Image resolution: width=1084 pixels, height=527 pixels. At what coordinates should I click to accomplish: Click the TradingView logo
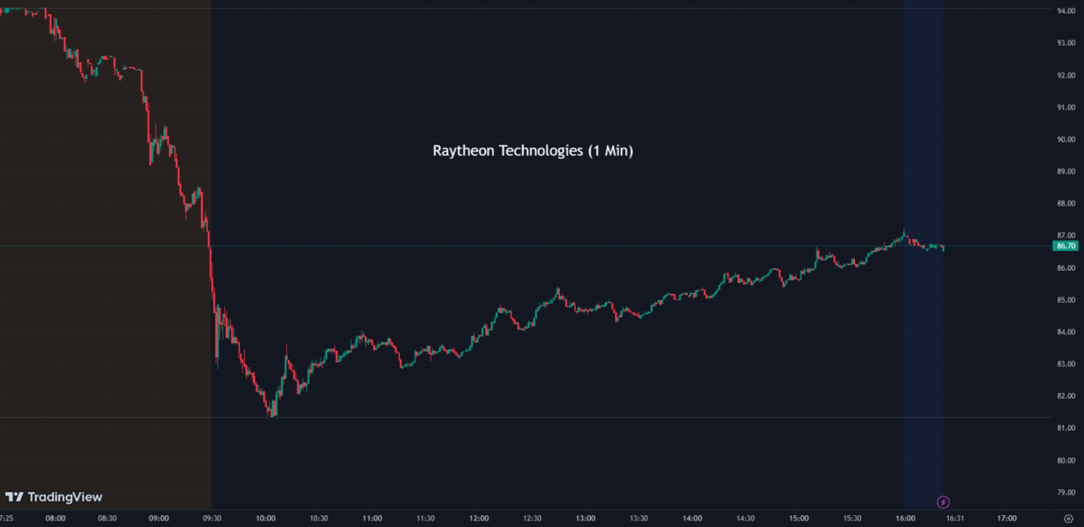(54, 497)
